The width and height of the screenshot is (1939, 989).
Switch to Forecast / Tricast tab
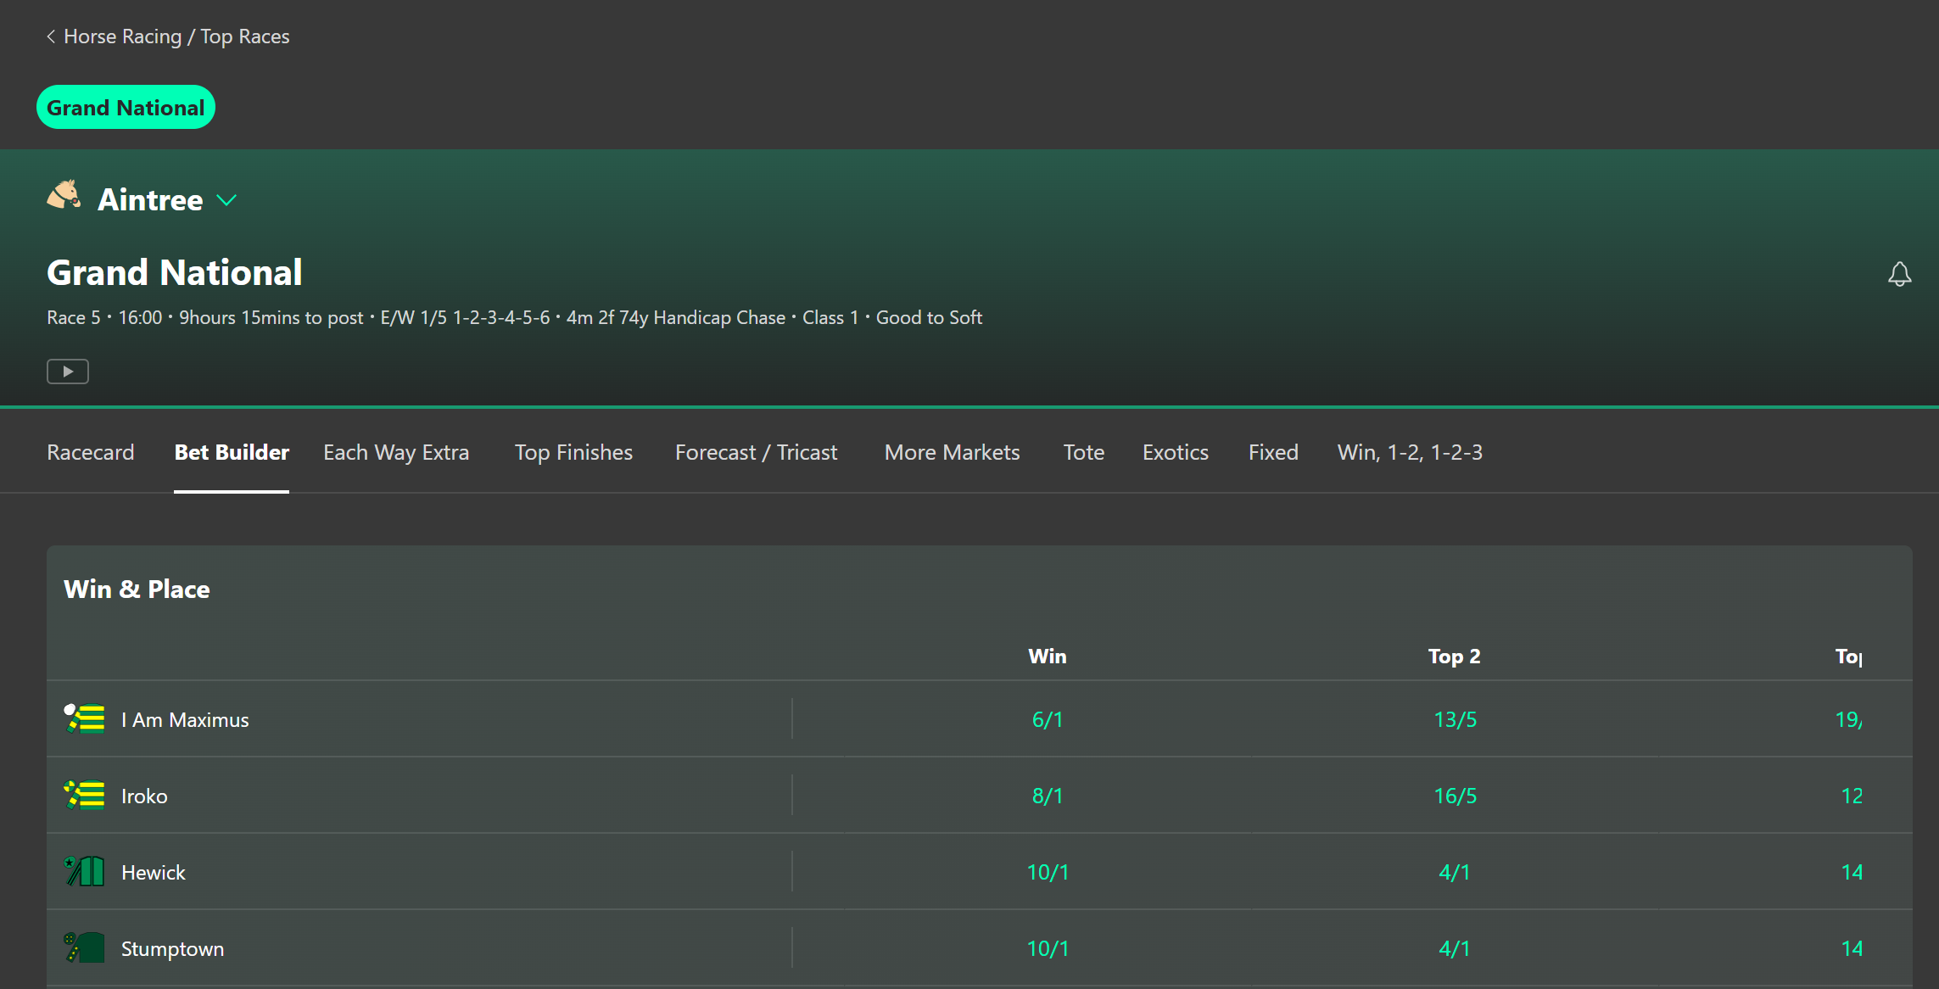point(756,452)
